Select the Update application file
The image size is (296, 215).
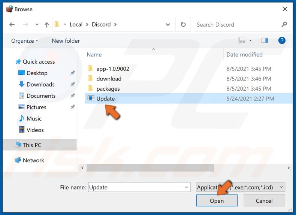click(x=189, y=99)
